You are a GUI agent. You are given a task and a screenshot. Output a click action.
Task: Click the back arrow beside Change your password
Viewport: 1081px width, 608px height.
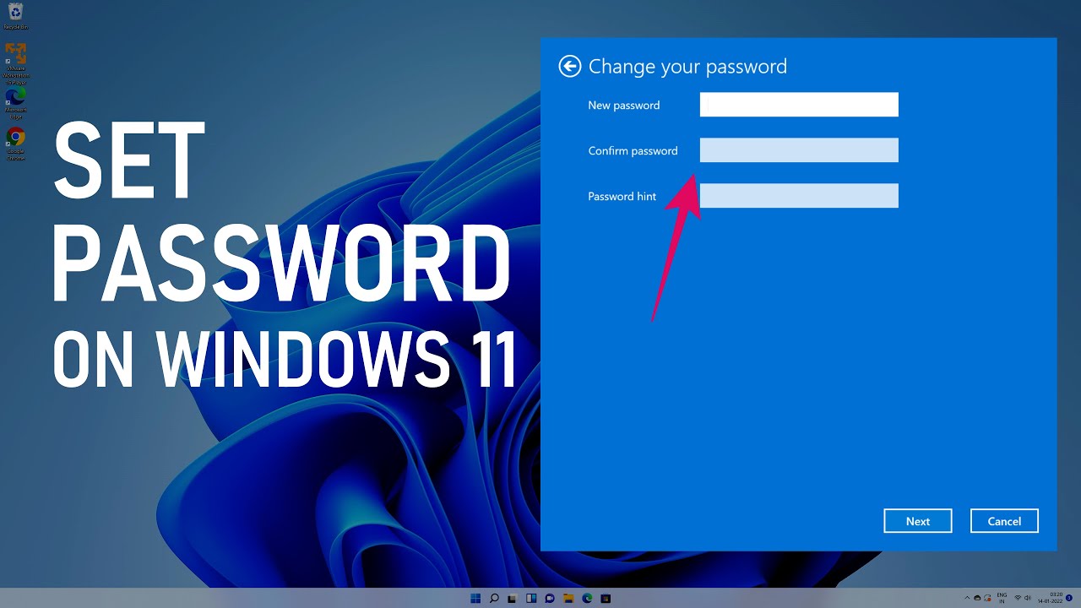(x=570, y=67)
